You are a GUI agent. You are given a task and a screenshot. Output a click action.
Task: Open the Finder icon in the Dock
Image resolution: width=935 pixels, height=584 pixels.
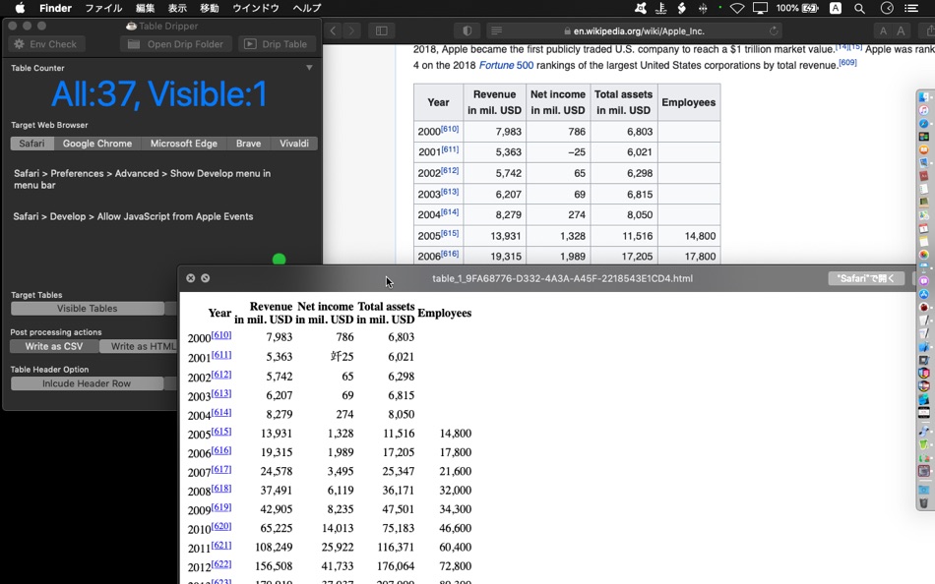pyautogui.click(x=923, y=97)
